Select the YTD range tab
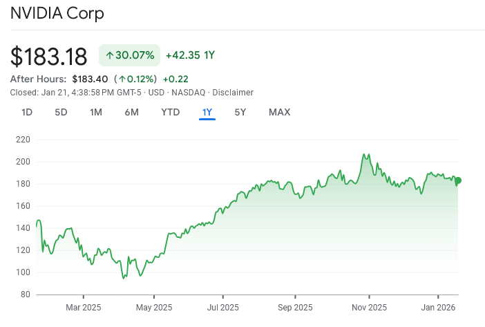The image size is (485, 327). point(170,112)
